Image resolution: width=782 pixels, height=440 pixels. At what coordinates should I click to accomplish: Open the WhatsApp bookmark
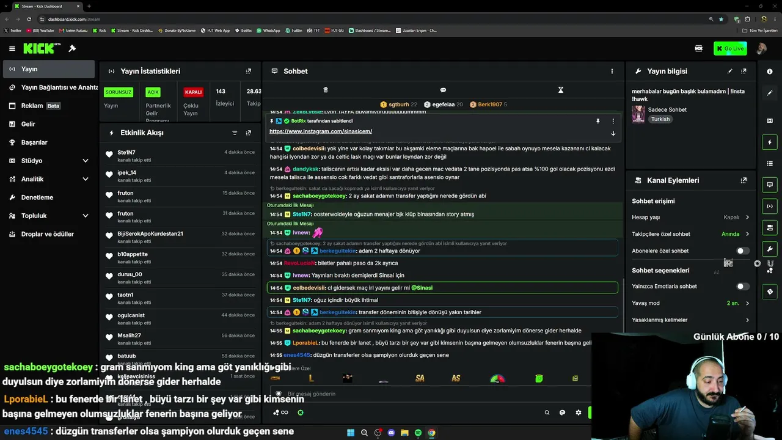(269, 30)
